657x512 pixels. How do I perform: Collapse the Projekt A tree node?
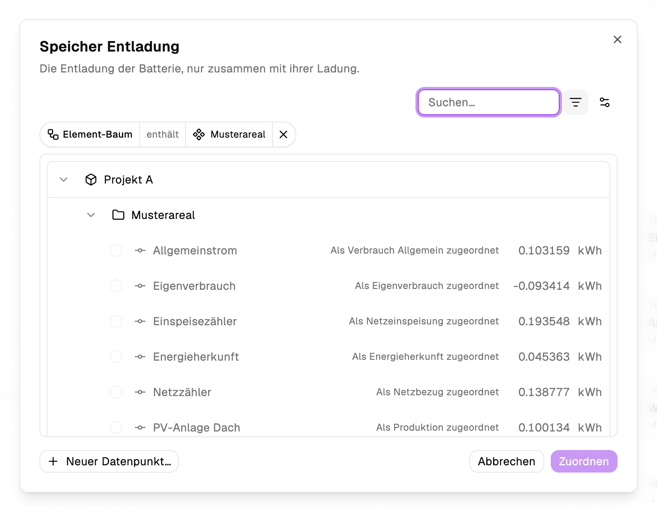click(64, 180)
